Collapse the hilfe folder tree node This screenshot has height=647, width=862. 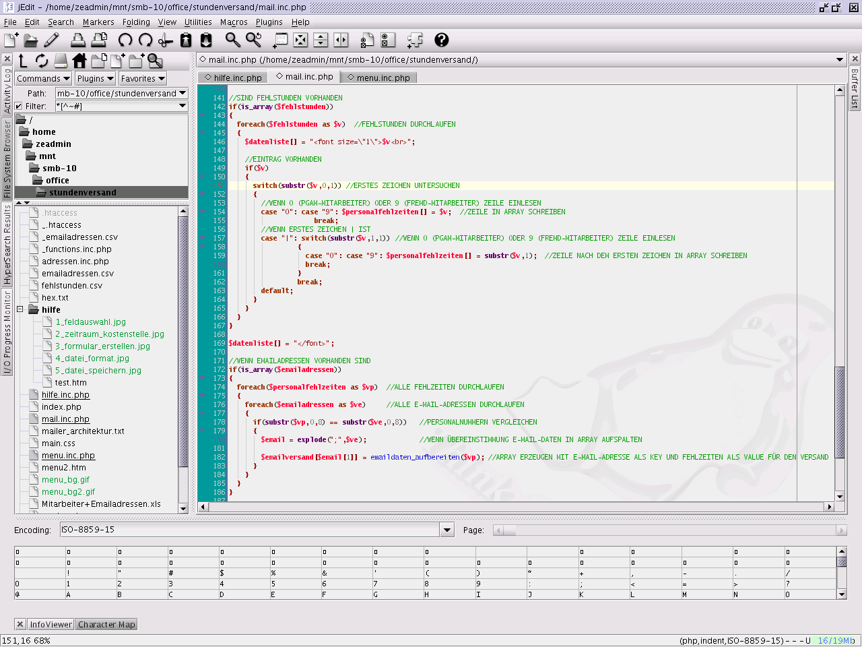pyautogui.click(x=20, y=310)
